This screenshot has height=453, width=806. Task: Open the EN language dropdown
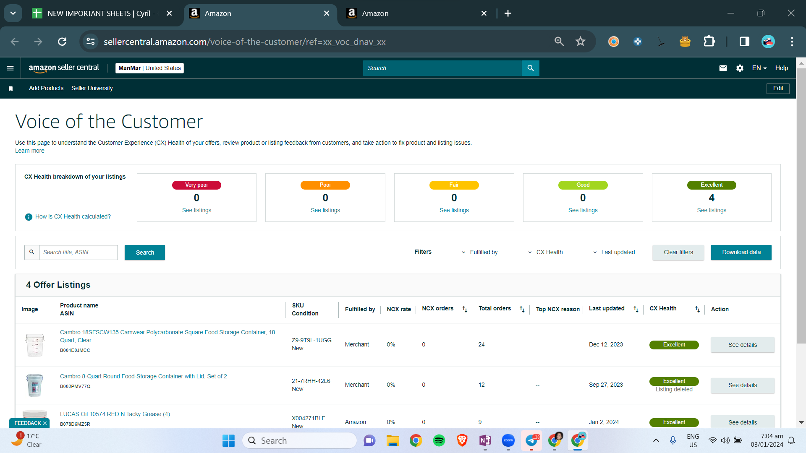click(759, 68)
